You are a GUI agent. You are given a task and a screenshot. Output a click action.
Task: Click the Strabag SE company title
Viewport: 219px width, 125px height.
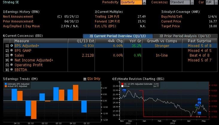(11, 2)
